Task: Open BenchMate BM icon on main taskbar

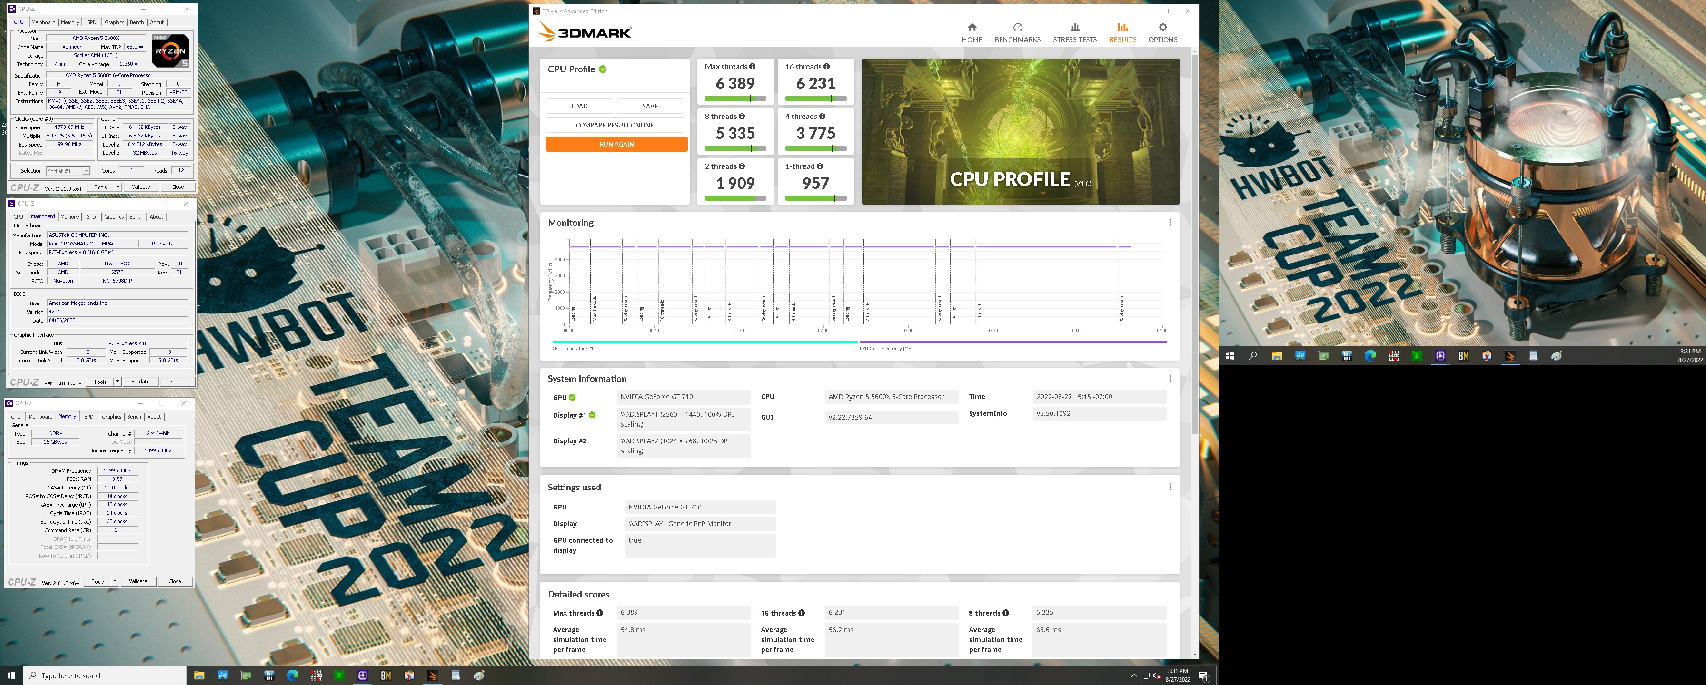Action: click(x=386, y=676)
